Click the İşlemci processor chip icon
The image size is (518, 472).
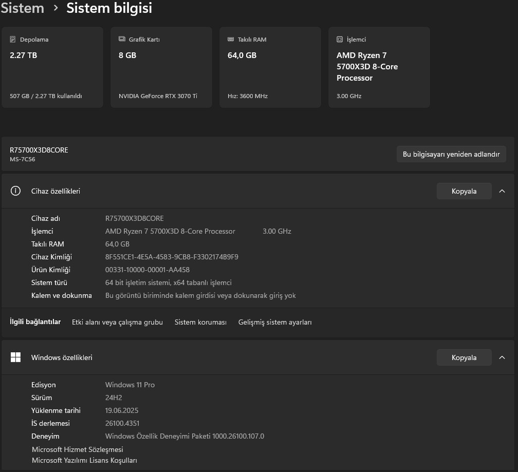(x=340, y=39)
